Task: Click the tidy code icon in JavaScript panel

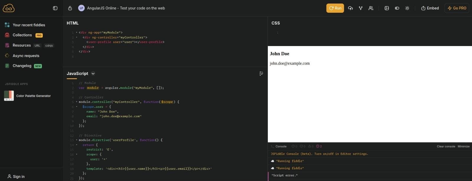Action: point(261,74)
